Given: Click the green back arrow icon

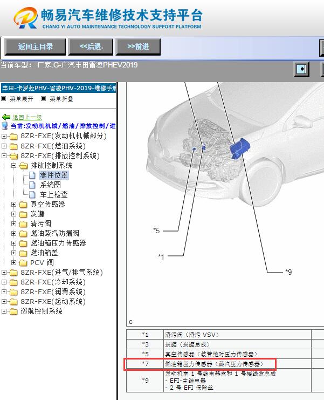Looking at the screenshot, I should 6,117.
